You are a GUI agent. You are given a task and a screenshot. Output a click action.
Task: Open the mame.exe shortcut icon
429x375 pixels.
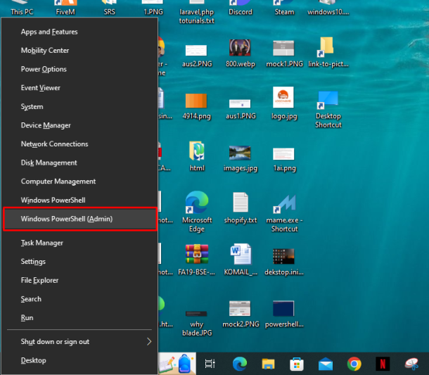pos(284,205)
